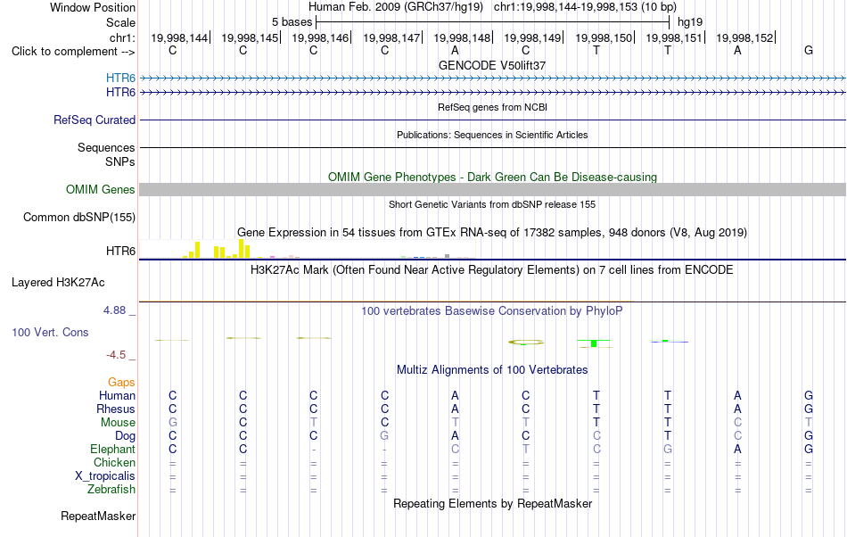The image size is (847, 537).
Task: Select the Human alignment row label
Action: point(117,395)
